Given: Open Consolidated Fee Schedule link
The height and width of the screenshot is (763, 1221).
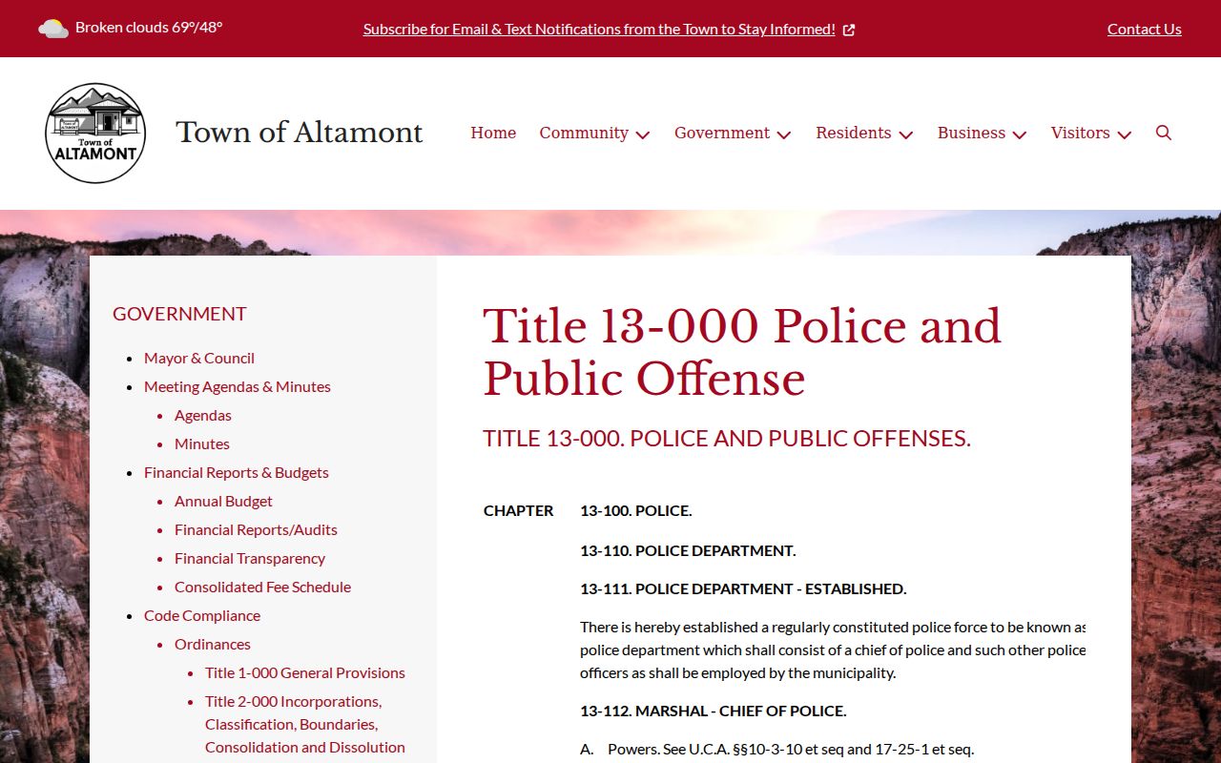Looking at the screenshot, I should click(262, 587).
